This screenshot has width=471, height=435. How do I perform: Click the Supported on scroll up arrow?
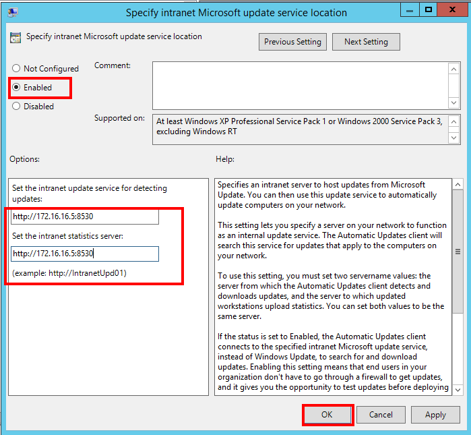pyautogui.click(x=453, y=122)
